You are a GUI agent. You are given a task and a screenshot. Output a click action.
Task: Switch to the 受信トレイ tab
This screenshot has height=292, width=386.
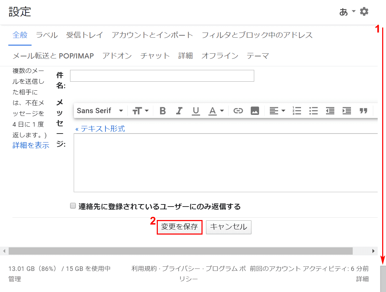(x=84, y=35)
